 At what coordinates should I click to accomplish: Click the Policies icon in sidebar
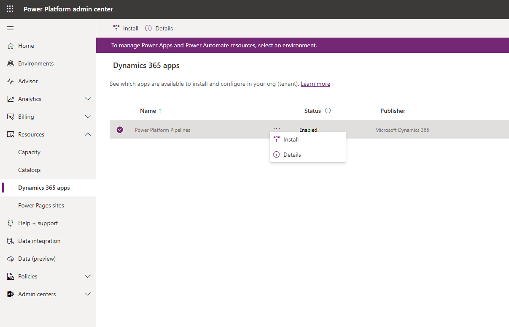(x=11, y=276)
